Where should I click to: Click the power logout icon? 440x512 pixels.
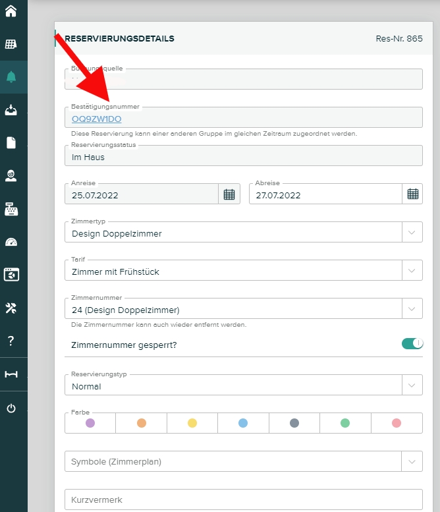coord(11,408)
